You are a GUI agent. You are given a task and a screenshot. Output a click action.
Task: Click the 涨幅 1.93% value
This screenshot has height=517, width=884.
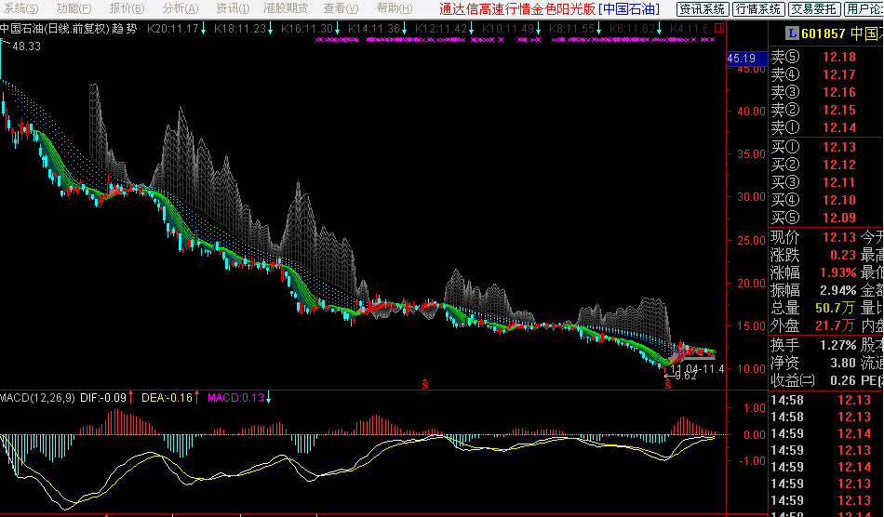(837, 272)
